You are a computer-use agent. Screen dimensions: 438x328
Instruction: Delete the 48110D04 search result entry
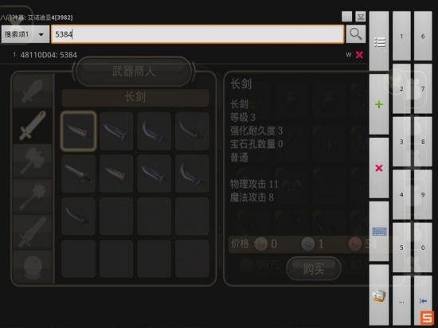point(359,55)
